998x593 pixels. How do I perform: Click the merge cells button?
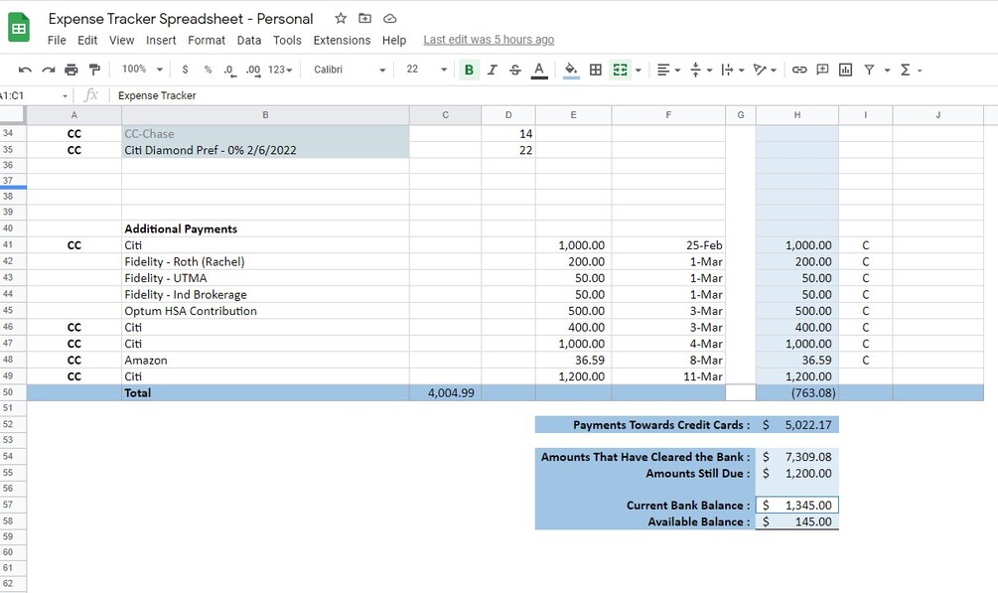[620, 70]
